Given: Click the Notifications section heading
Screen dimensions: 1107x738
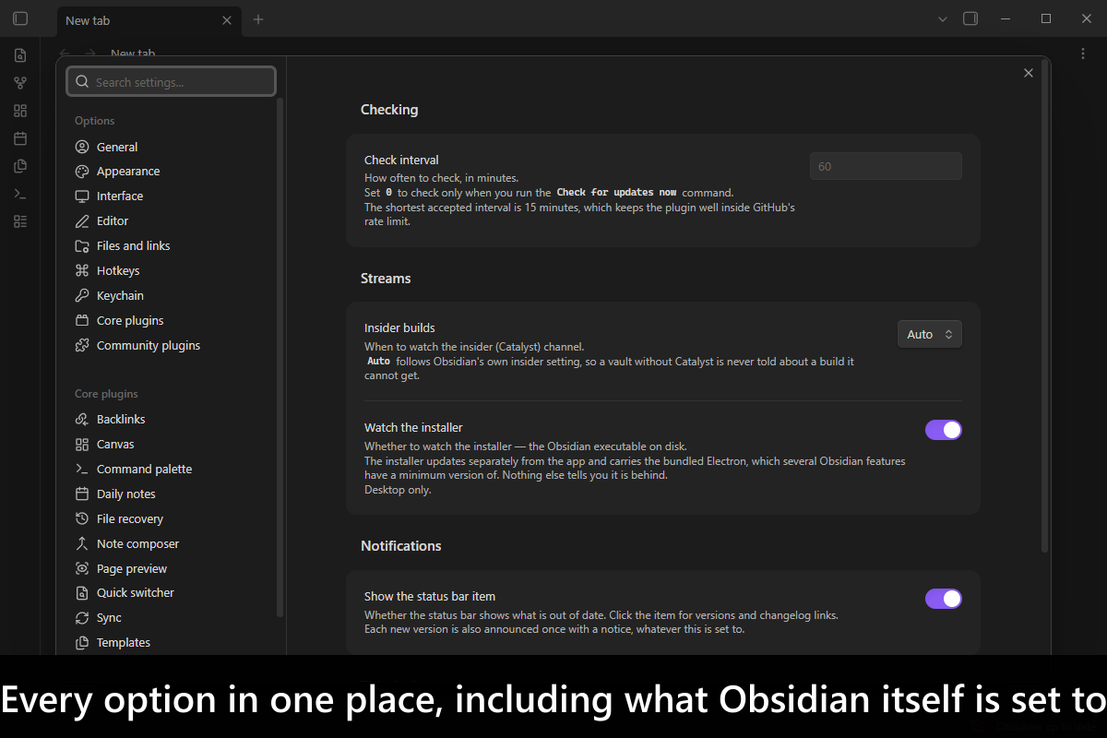Looking at the screenshot, I should (401, 546).
